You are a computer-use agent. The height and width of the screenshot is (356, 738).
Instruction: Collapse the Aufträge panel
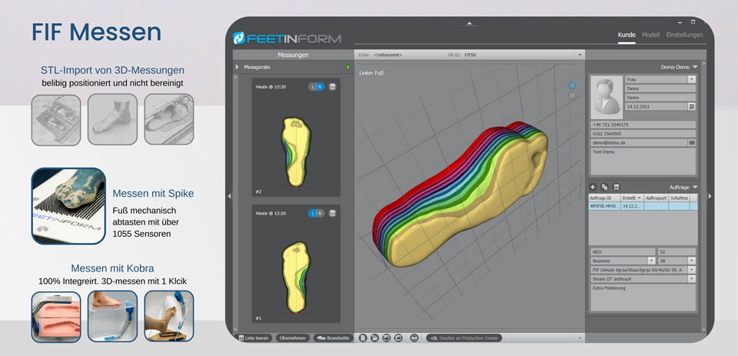tap(695, 187)
